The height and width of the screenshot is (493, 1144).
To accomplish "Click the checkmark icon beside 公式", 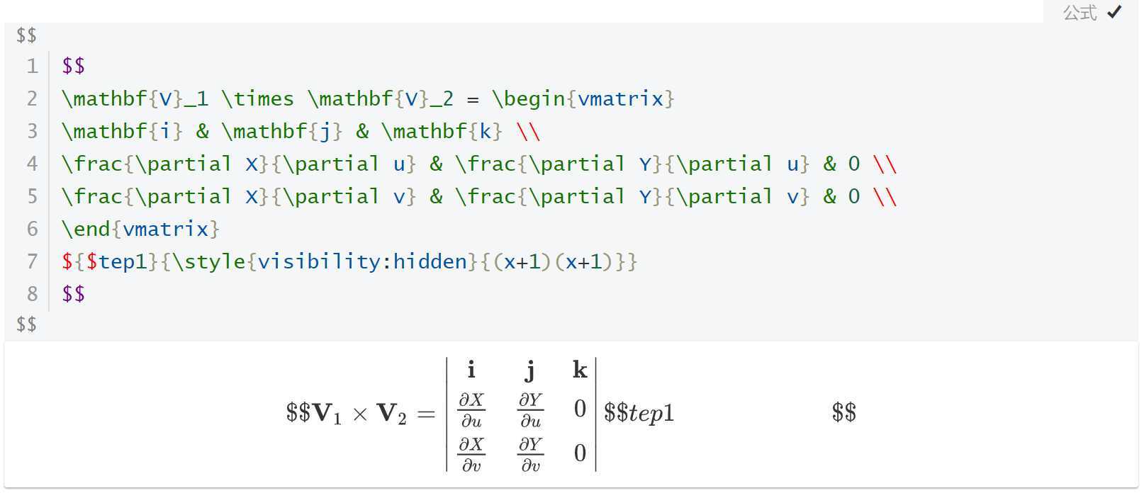I will tap(1114, 12).
